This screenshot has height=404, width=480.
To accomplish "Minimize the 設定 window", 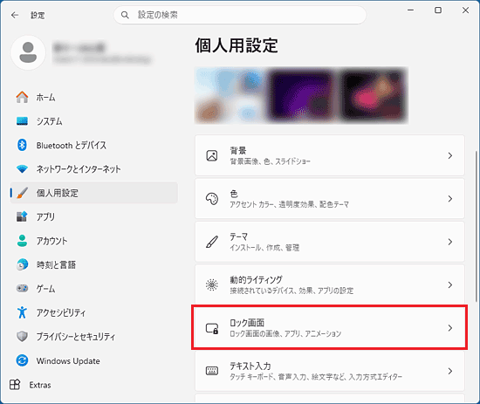I will [410, 10].
